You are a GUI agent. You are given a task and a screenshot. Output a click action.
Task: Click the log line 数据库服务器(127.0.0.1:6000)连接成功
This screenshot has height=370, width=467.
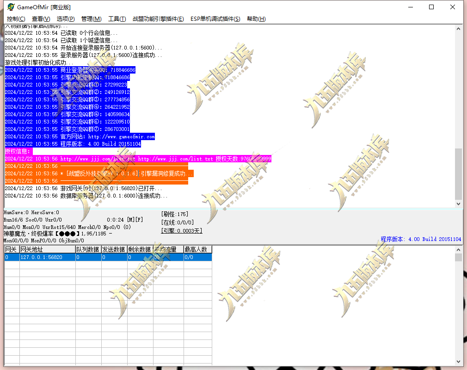point(86,196)
